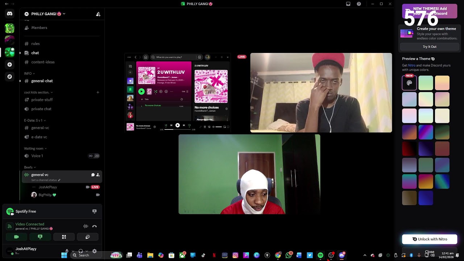Select the solid blue bottom theme swatch
The height and width of the screenshot is (261, 464).
coord(426,198)
